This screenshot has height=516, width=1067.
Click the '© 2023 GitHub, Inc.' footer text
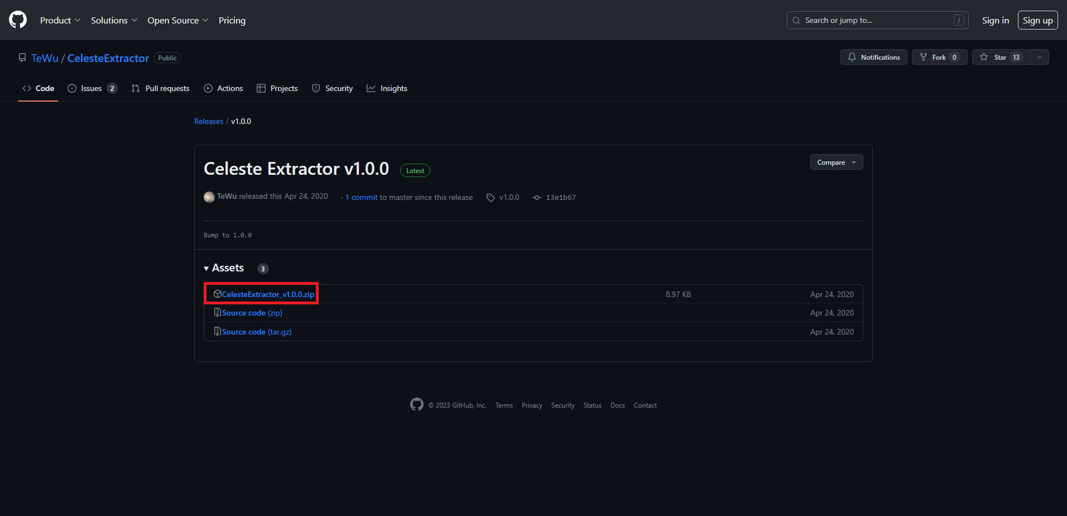tap(457, 405)
